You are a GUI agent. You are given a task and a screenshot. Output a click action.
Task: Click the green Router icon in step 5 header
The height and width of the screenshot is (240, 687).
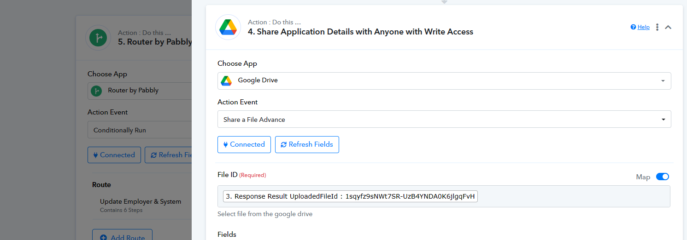point(98,38)
